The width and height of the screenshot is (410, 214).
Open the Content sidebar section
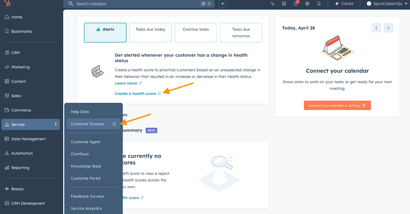click(x=15, y=81)
